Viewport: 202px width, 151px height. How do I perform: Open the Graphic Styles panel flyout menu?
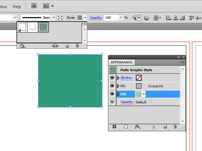(85, 23)
